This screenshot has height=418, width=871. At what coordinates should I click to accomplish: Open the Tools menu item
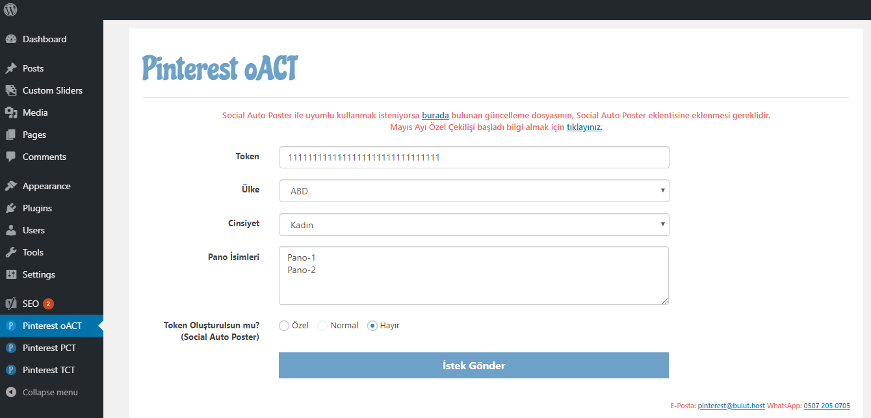51,252
